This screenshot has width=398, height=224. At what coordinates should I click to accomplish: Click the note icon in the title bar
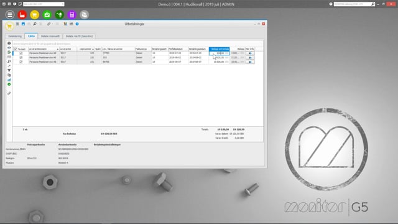20,4
